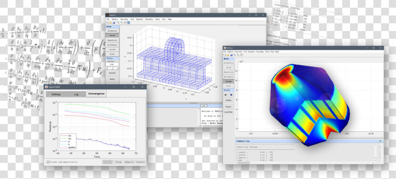Screen dimensions: 396x179
Task: Open Options menu in mesh FEATool window
Action: (x=115, y=19)
